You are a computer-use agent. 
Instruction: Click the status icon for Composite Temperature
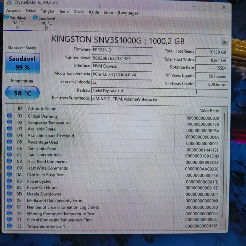coord(10,122)
